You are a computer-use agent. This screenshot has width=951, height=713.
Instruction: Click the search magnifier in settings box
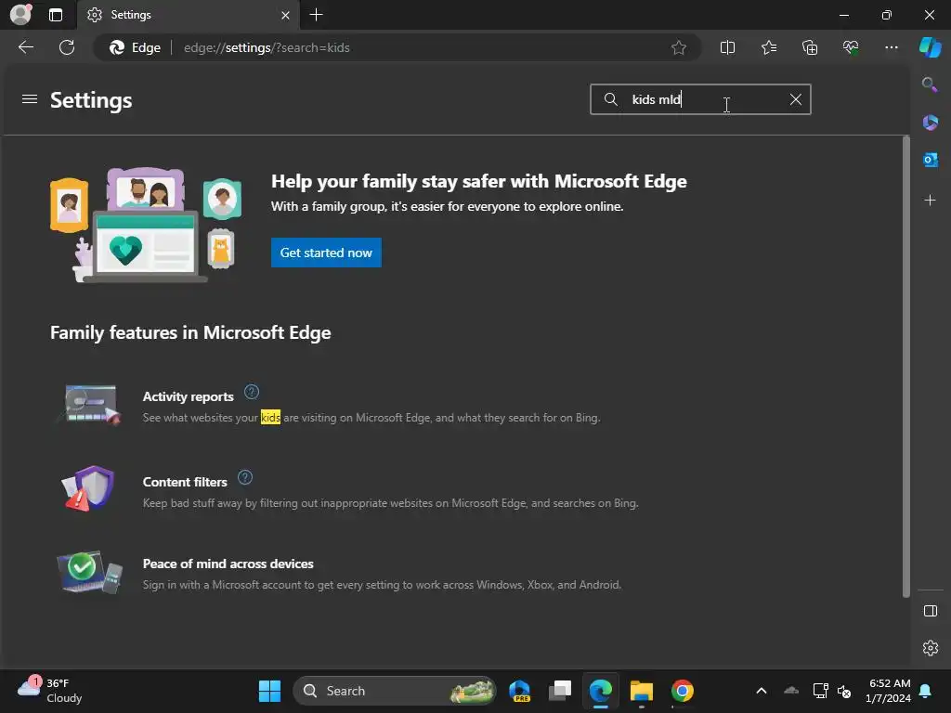pyautogui.click(x=611, y=99)
